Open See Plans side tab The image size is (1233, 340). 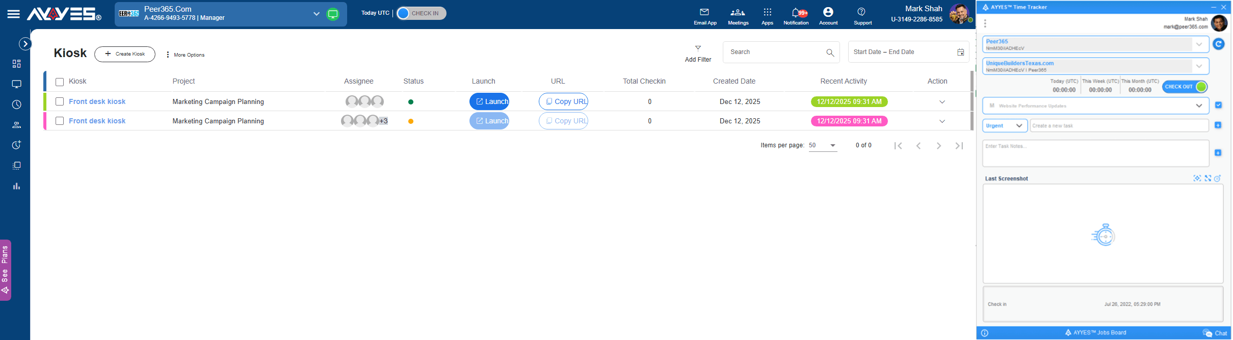(x=6, y=270)
